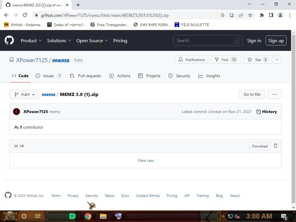This screenshot has height=222, width=296.
Task: Click the Go to file button
Action: (x=252, y=94)
